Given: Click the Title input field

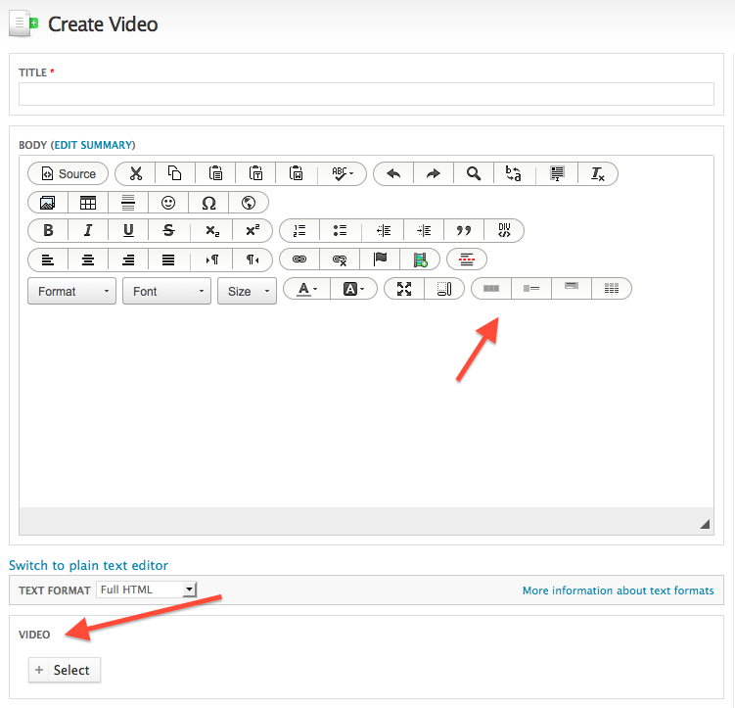Looking at the screenshot, I should (x=366, y=94).
